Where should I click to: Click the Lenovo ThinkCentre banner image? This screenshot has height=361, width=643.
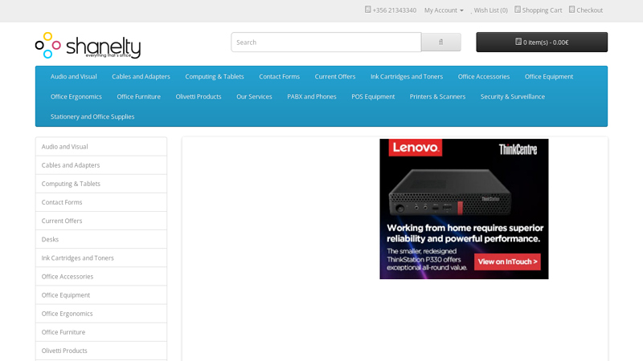(464, 209)
